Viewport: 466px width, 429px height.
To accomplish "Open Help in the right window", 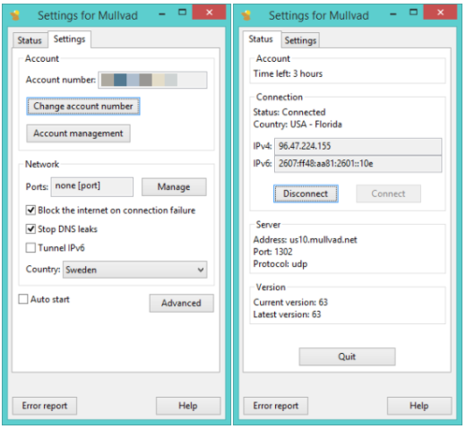I will (x=419, y=406).
